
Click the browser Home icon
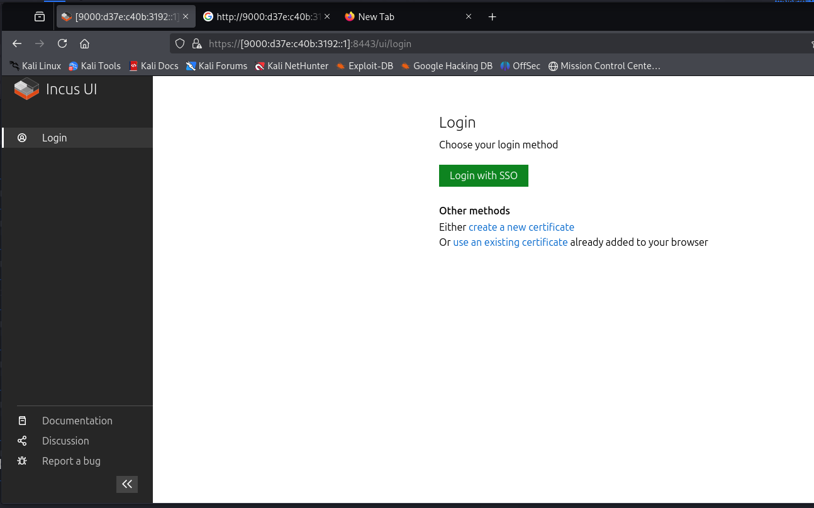84,43
